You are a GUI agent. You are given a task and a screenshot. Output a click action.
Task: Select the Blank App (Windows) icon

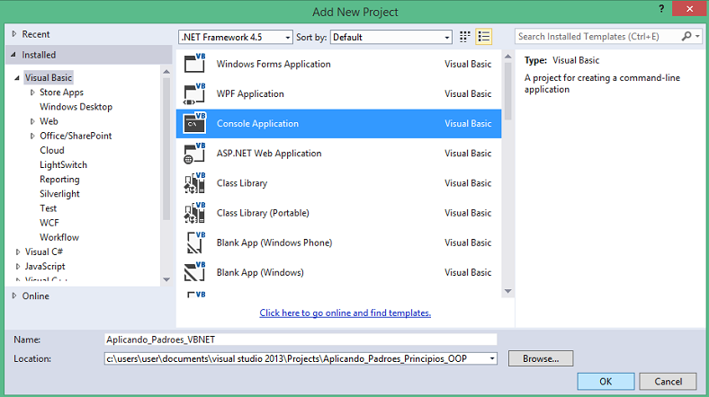pyautogui.click(x=195, y=272)
